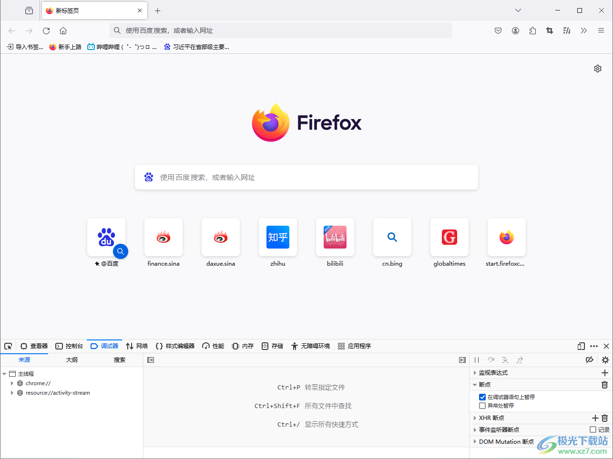Open 新手上路 bookmark
The width and height of the screenshot is (613, 459).
[65, 47]
